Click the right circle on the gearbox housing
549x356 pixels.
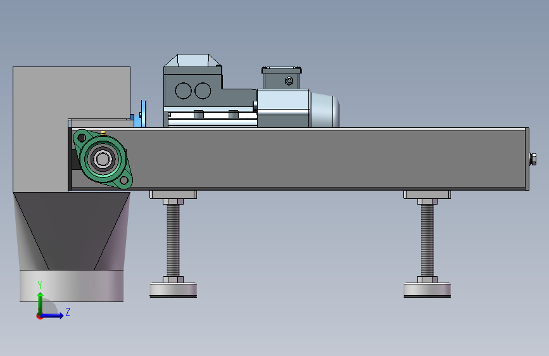(x=203, y=91)
